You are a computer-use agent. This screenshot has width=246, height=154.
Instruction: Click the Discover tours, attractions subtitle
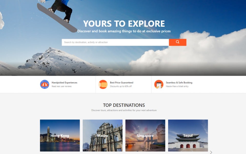pyautogui.click(x=124, y=110)
